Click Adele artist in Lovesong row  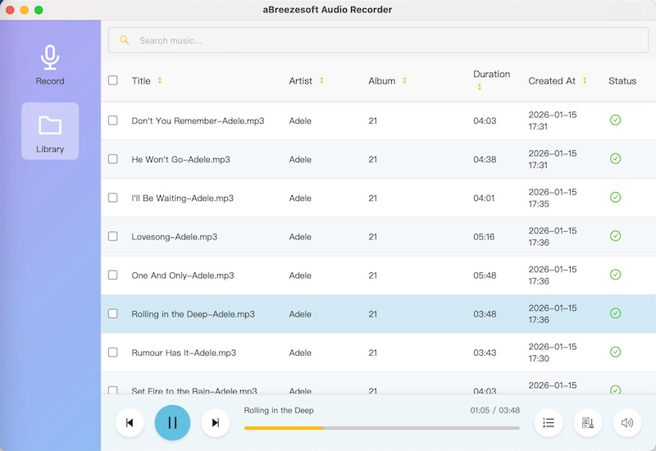300,237
